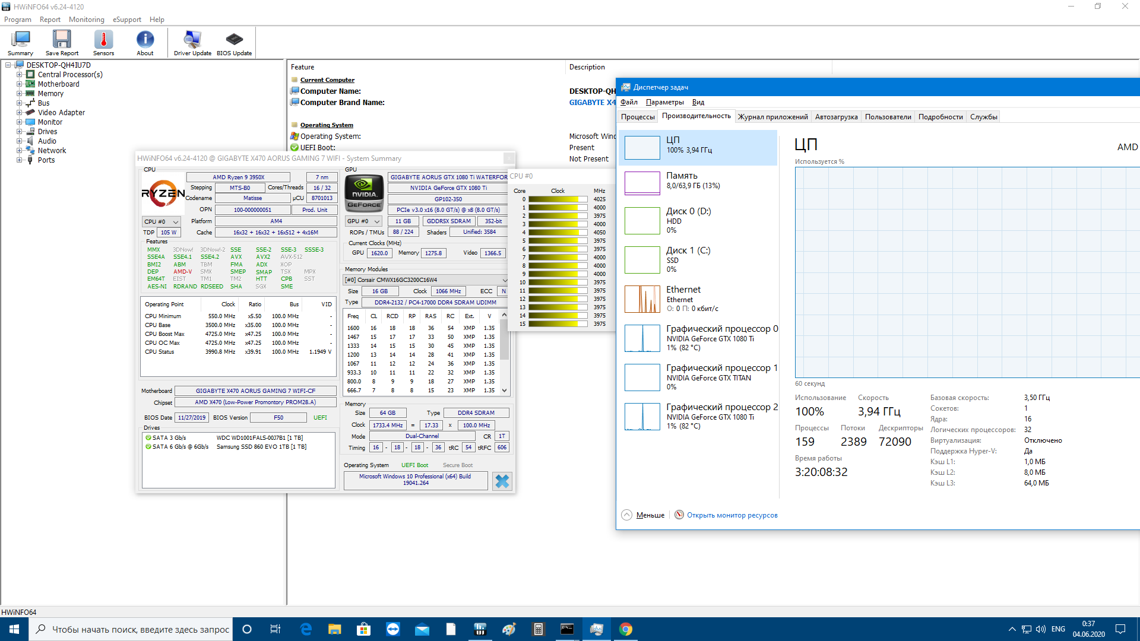1140x641 pixels.
Task: Open the Sensors thermometer icon
Action: (x=103, y=43)
